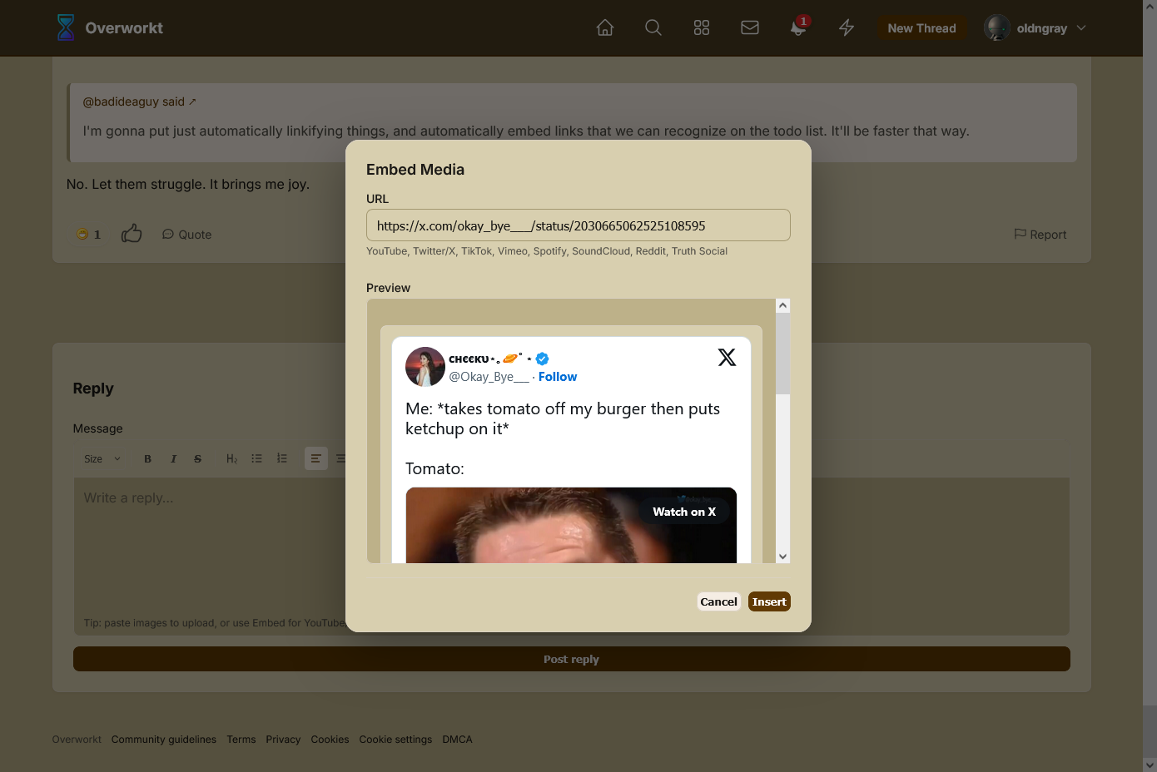Check notifications via the bell icon
The height and width of the screenshot is (772, 1157).
click(797, 27)
